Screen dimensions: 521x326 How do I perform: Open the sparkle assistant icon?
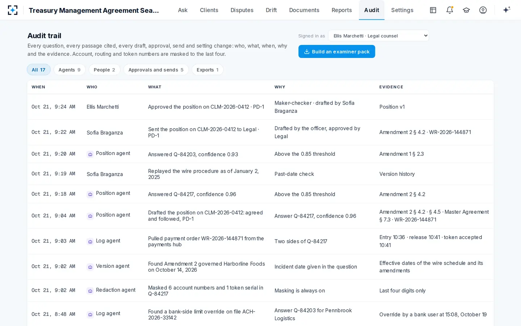[x=507, y=10]
